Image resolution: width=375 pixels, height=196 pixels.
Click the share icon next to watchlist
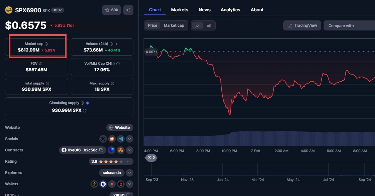click(x=128, y=10)
